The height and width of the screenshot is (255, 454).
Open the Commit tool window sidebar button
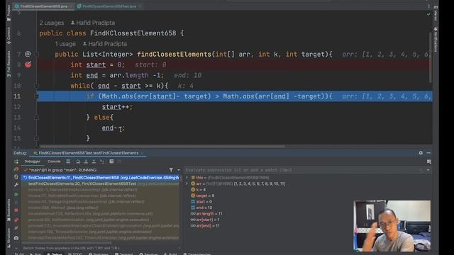point(9,36)
